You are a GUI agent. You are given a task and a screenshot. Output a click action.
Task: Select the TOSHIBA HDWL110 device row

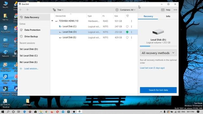click(94, 21)
